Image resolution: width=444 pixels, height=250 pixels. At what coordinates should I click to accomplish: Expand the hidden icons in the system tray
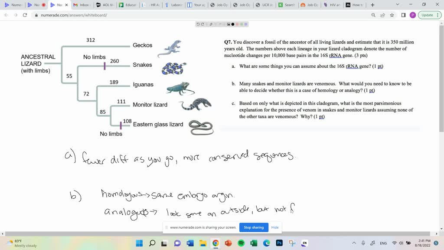click(x=355, y=243)
